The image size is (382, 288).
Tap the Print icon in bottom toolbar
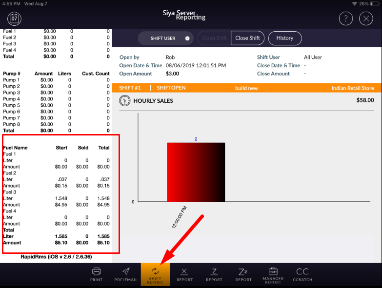[x=97, y=274]
